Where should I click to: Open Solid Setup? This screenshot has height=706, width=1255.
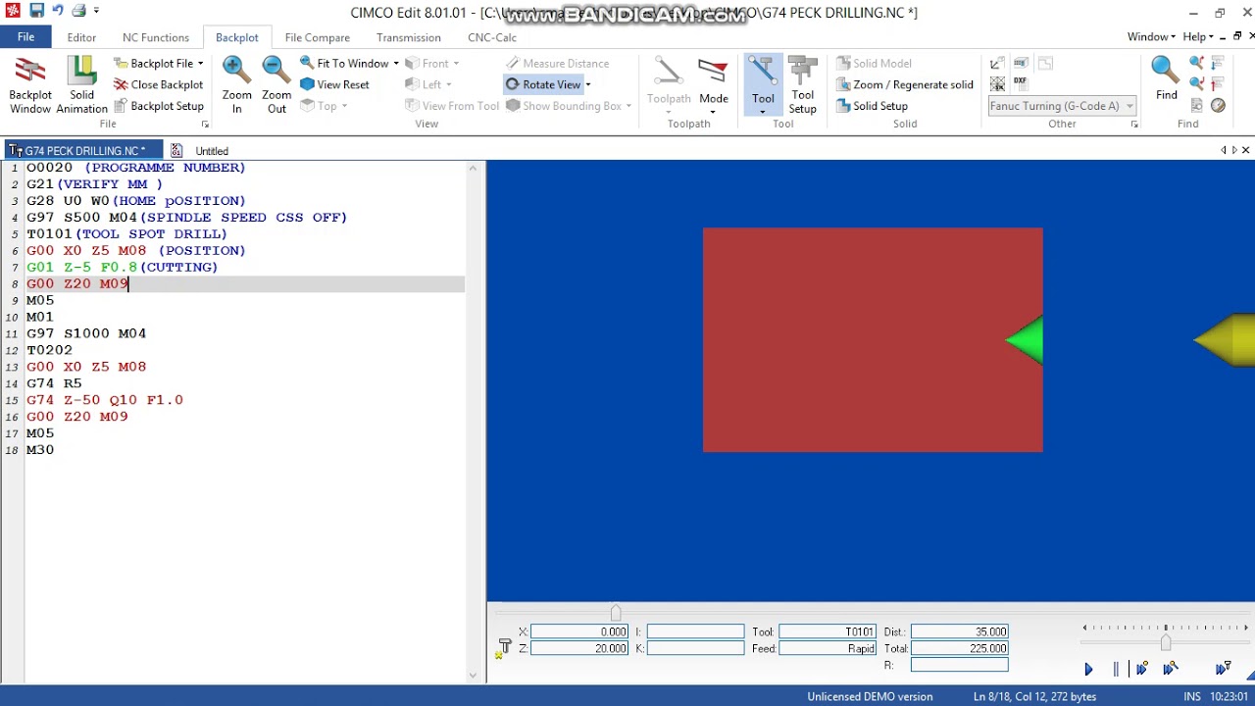[x=872, y=106]
